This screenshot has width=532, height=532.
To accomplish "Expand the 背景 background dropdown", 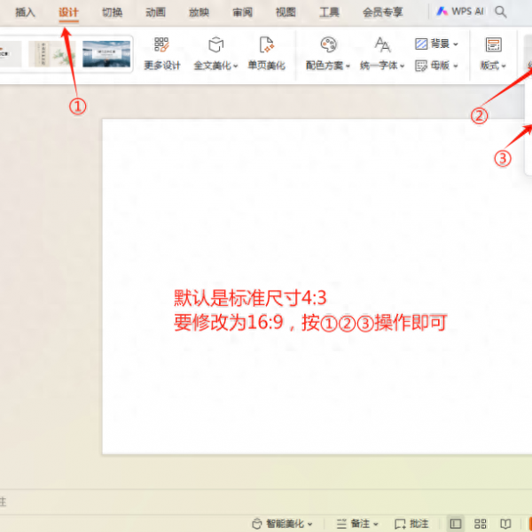I will click(456, 43).
